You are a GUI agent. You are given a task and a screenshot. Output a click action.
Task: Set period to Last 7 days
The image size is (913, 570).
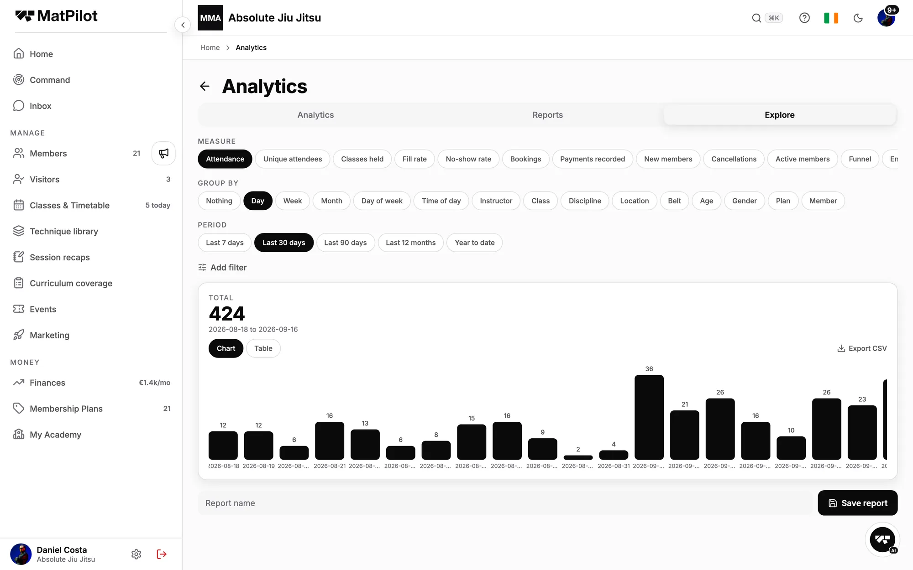(x=225, y=243)
